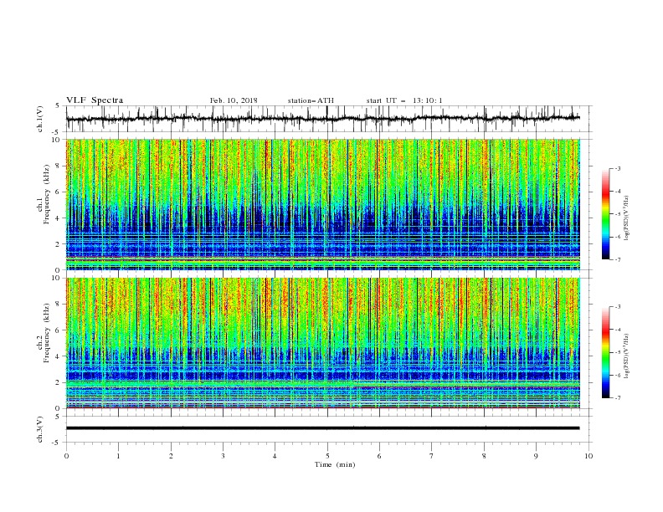Click the "start UT = 13:10:1" label

(x=404, y=100)
